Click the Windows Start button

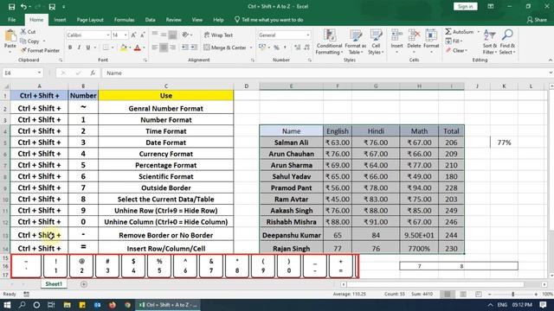(x=7, y=305)
